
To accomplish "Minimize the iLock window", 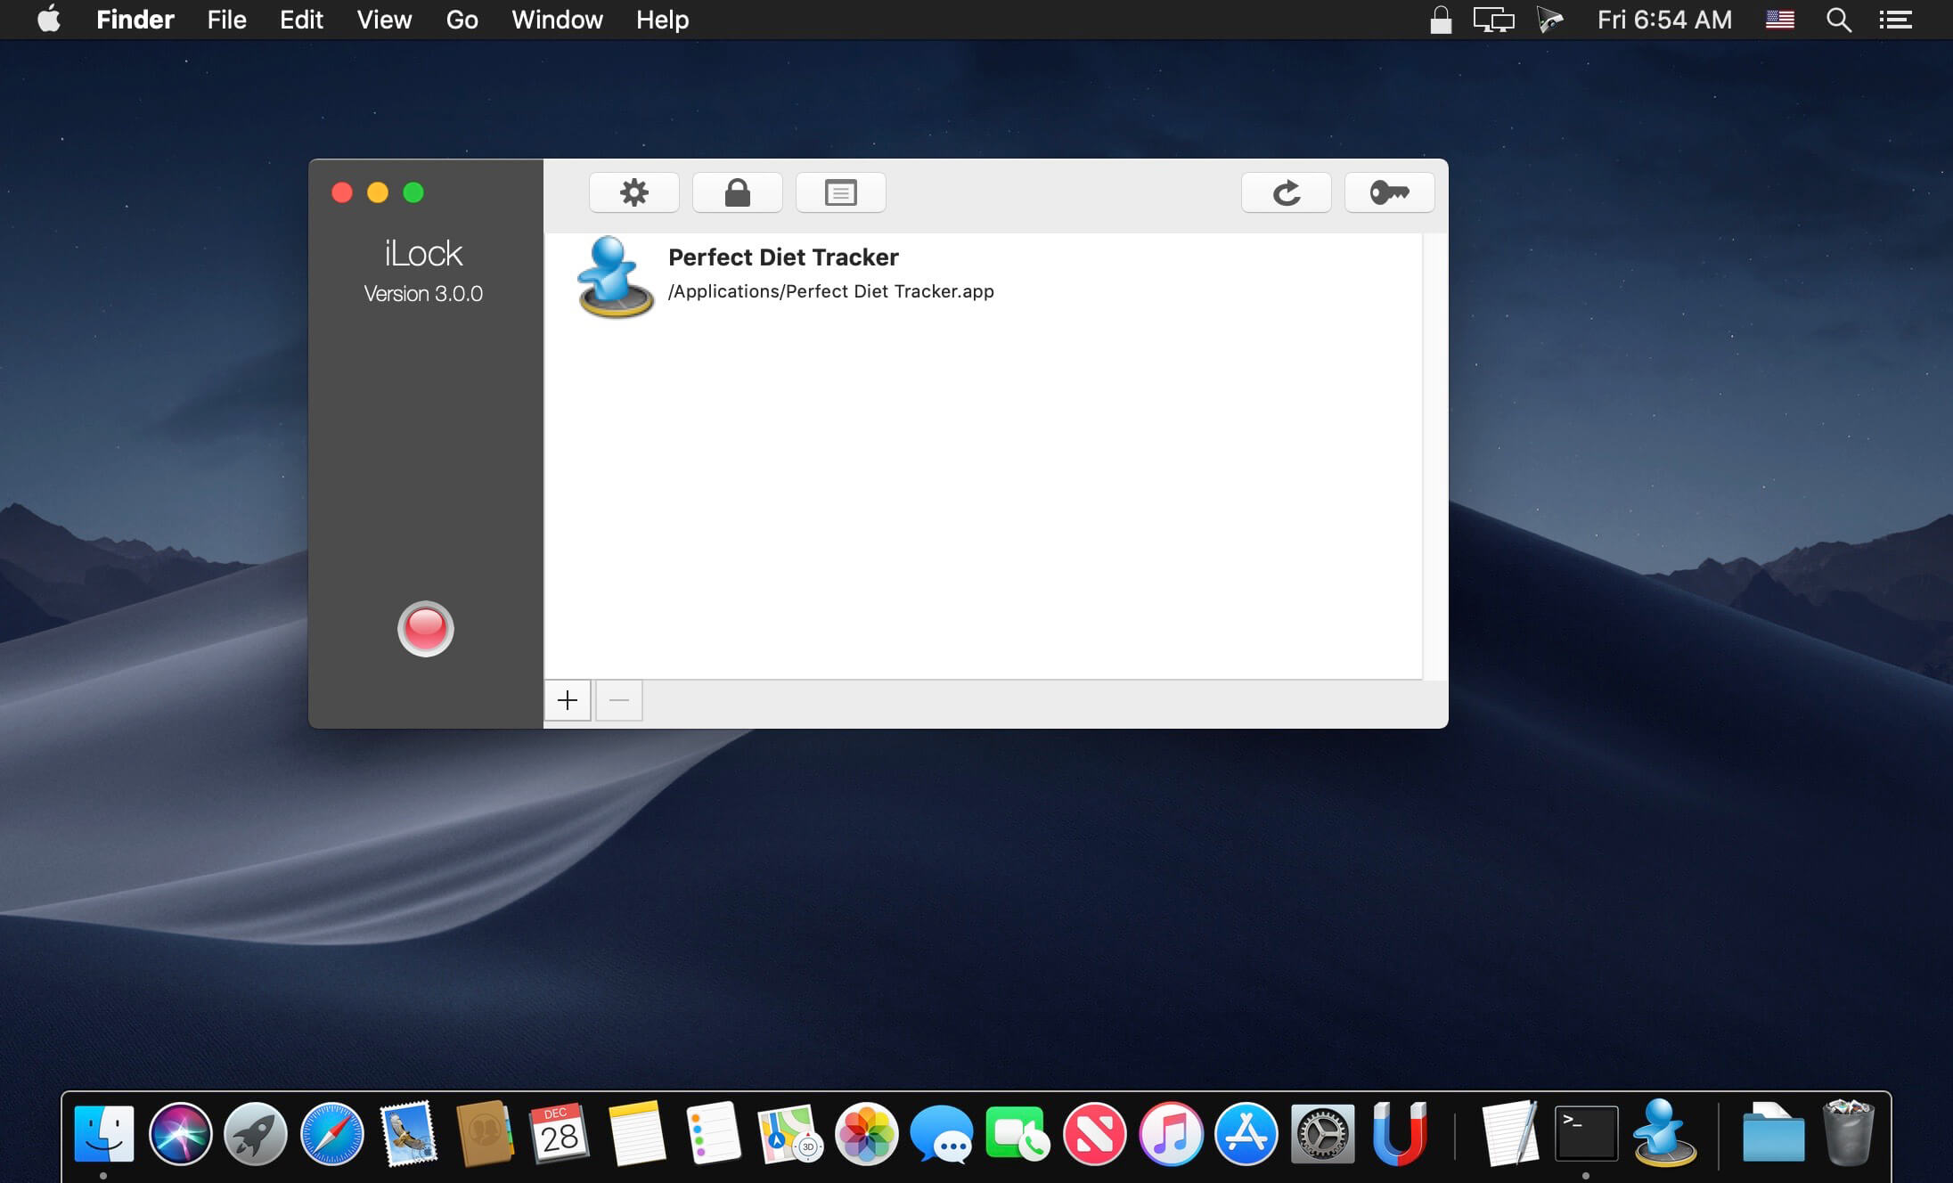I will coord(378,192).
